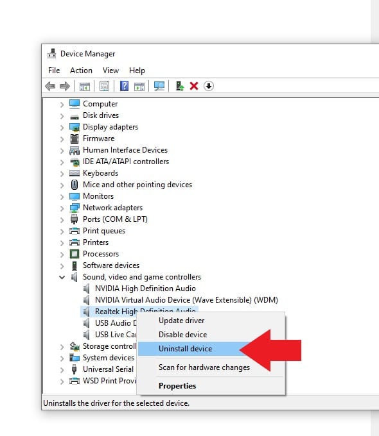Image resolution: width=379 pixels, height=436 pixels.
Task: Click the Firmware chip icon
Action: (75, 138)
